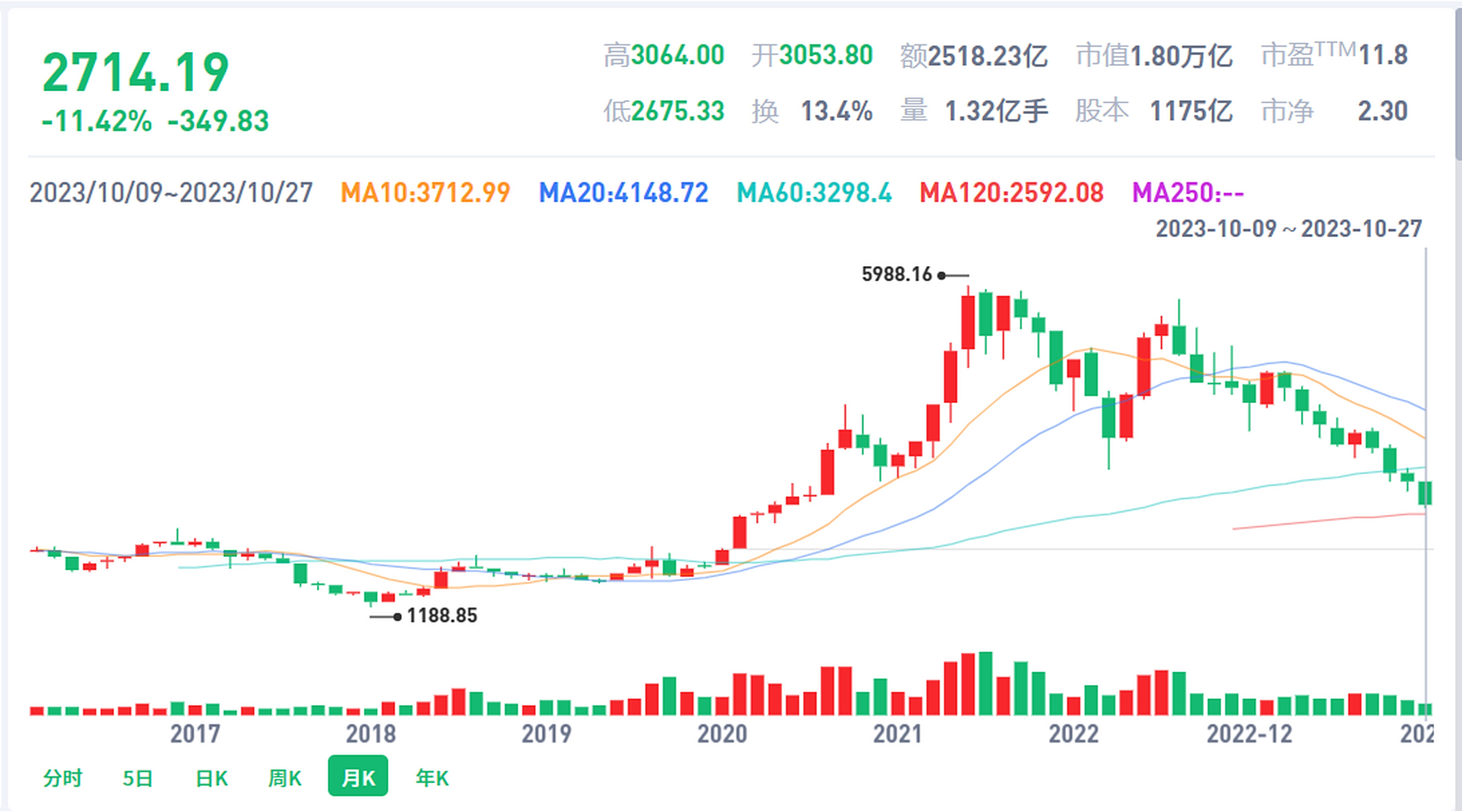Select the 周K weekly chart
The image size is (1462, 811).
(x=284, y=776)
